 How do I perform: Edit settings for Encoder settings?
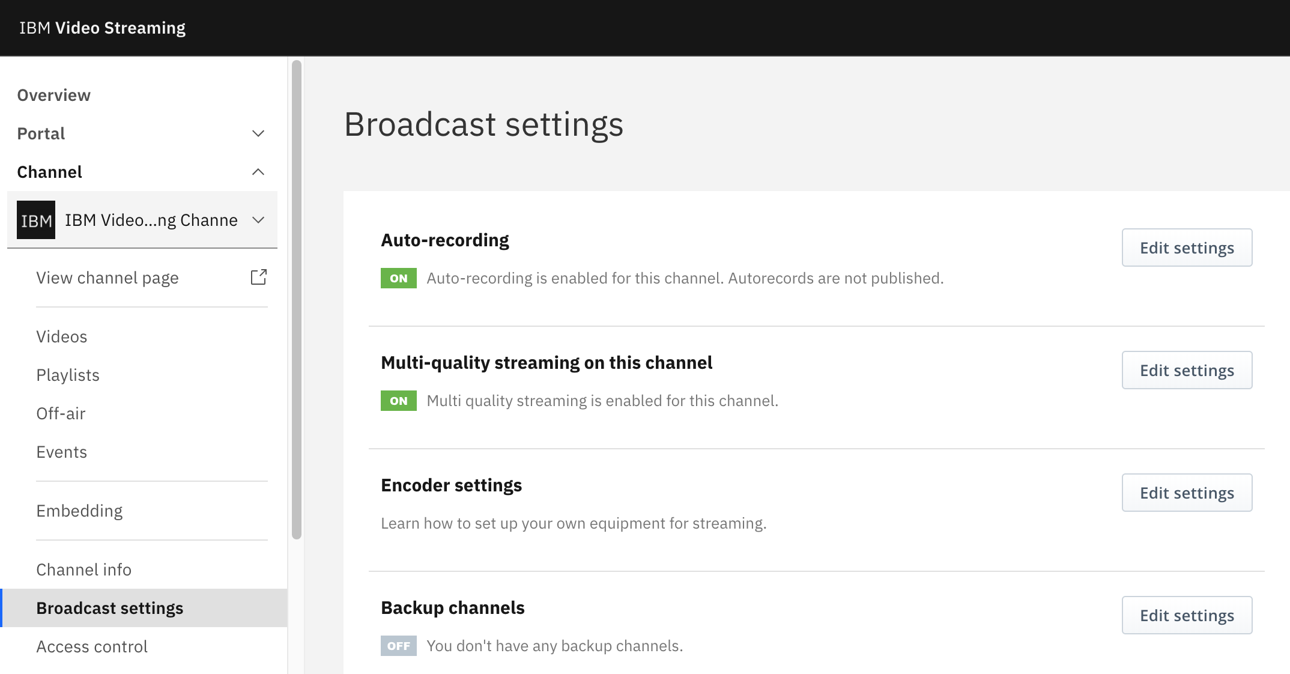click(1187, 493)
